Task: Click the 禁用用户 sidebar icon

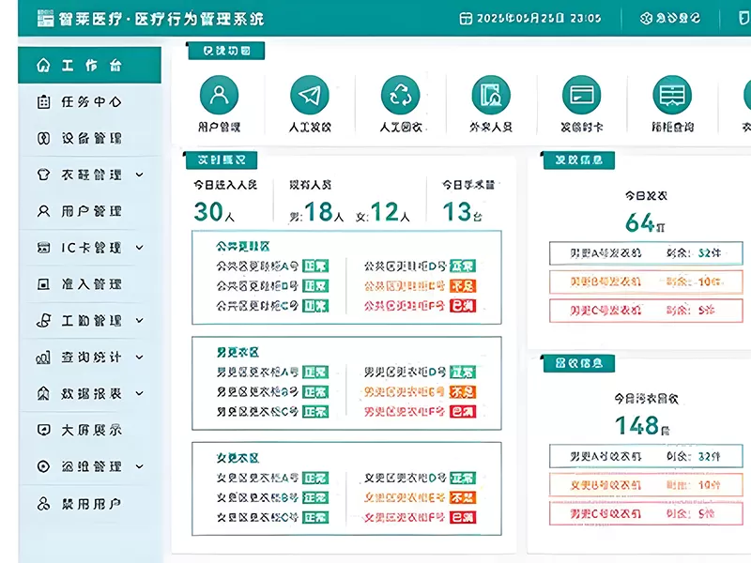Action: [43, 504]
